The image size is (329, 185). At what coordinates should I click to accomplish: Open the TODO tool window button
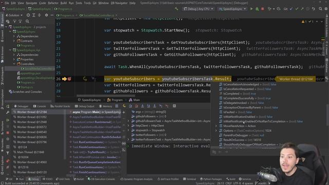47,179
